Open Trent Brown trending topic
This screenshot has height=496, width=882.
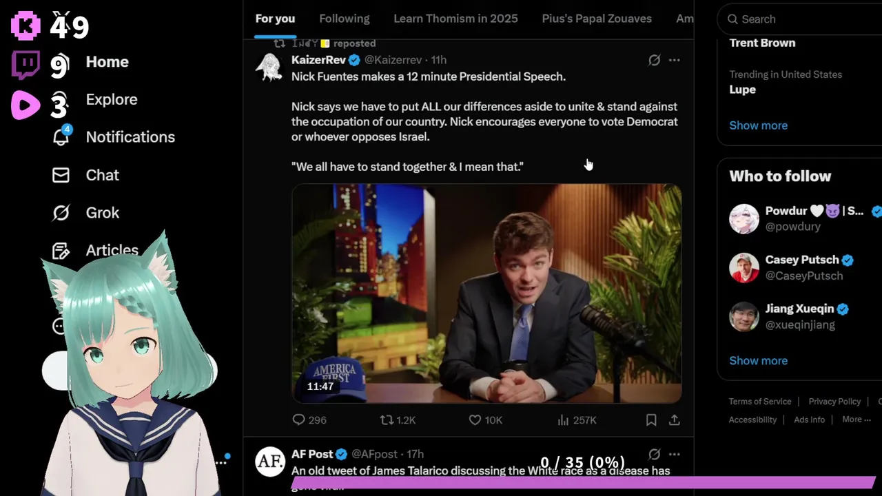[762, 43]
